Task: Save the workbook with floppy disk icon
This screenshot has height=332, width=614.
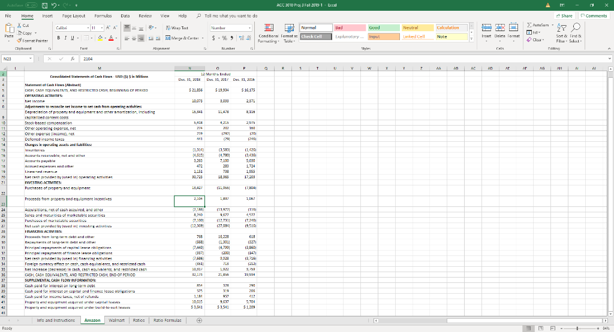Action: pyautogui.click(x=44, y=5)
